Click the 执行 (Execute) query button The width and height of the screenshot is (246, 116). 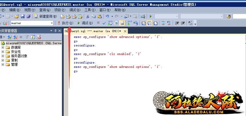click(x=66, y=23)
